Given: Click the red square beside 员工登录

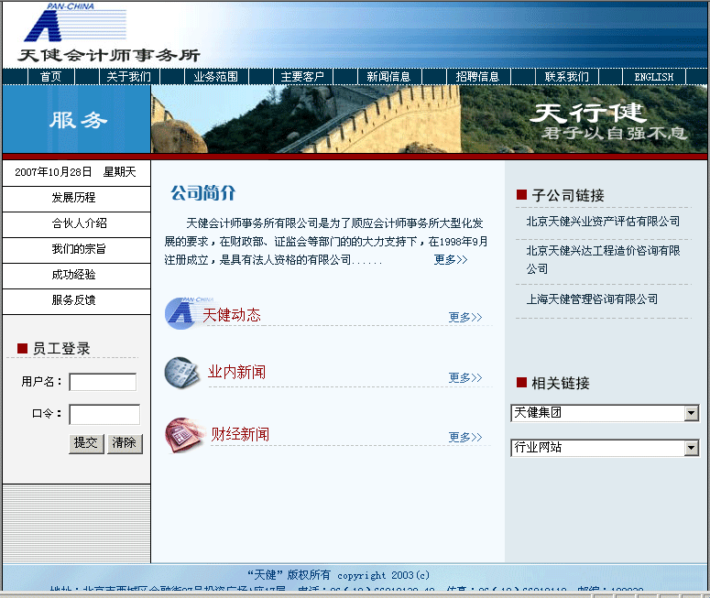Looking at the screenshot, I should pyautogui.click(x=23, y=349).
